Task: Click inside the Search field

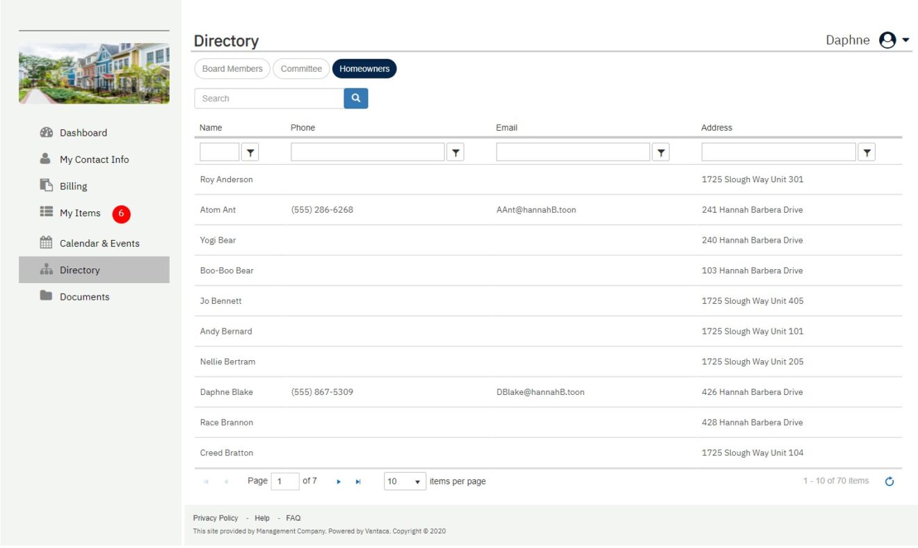Action: pos(268,98)
